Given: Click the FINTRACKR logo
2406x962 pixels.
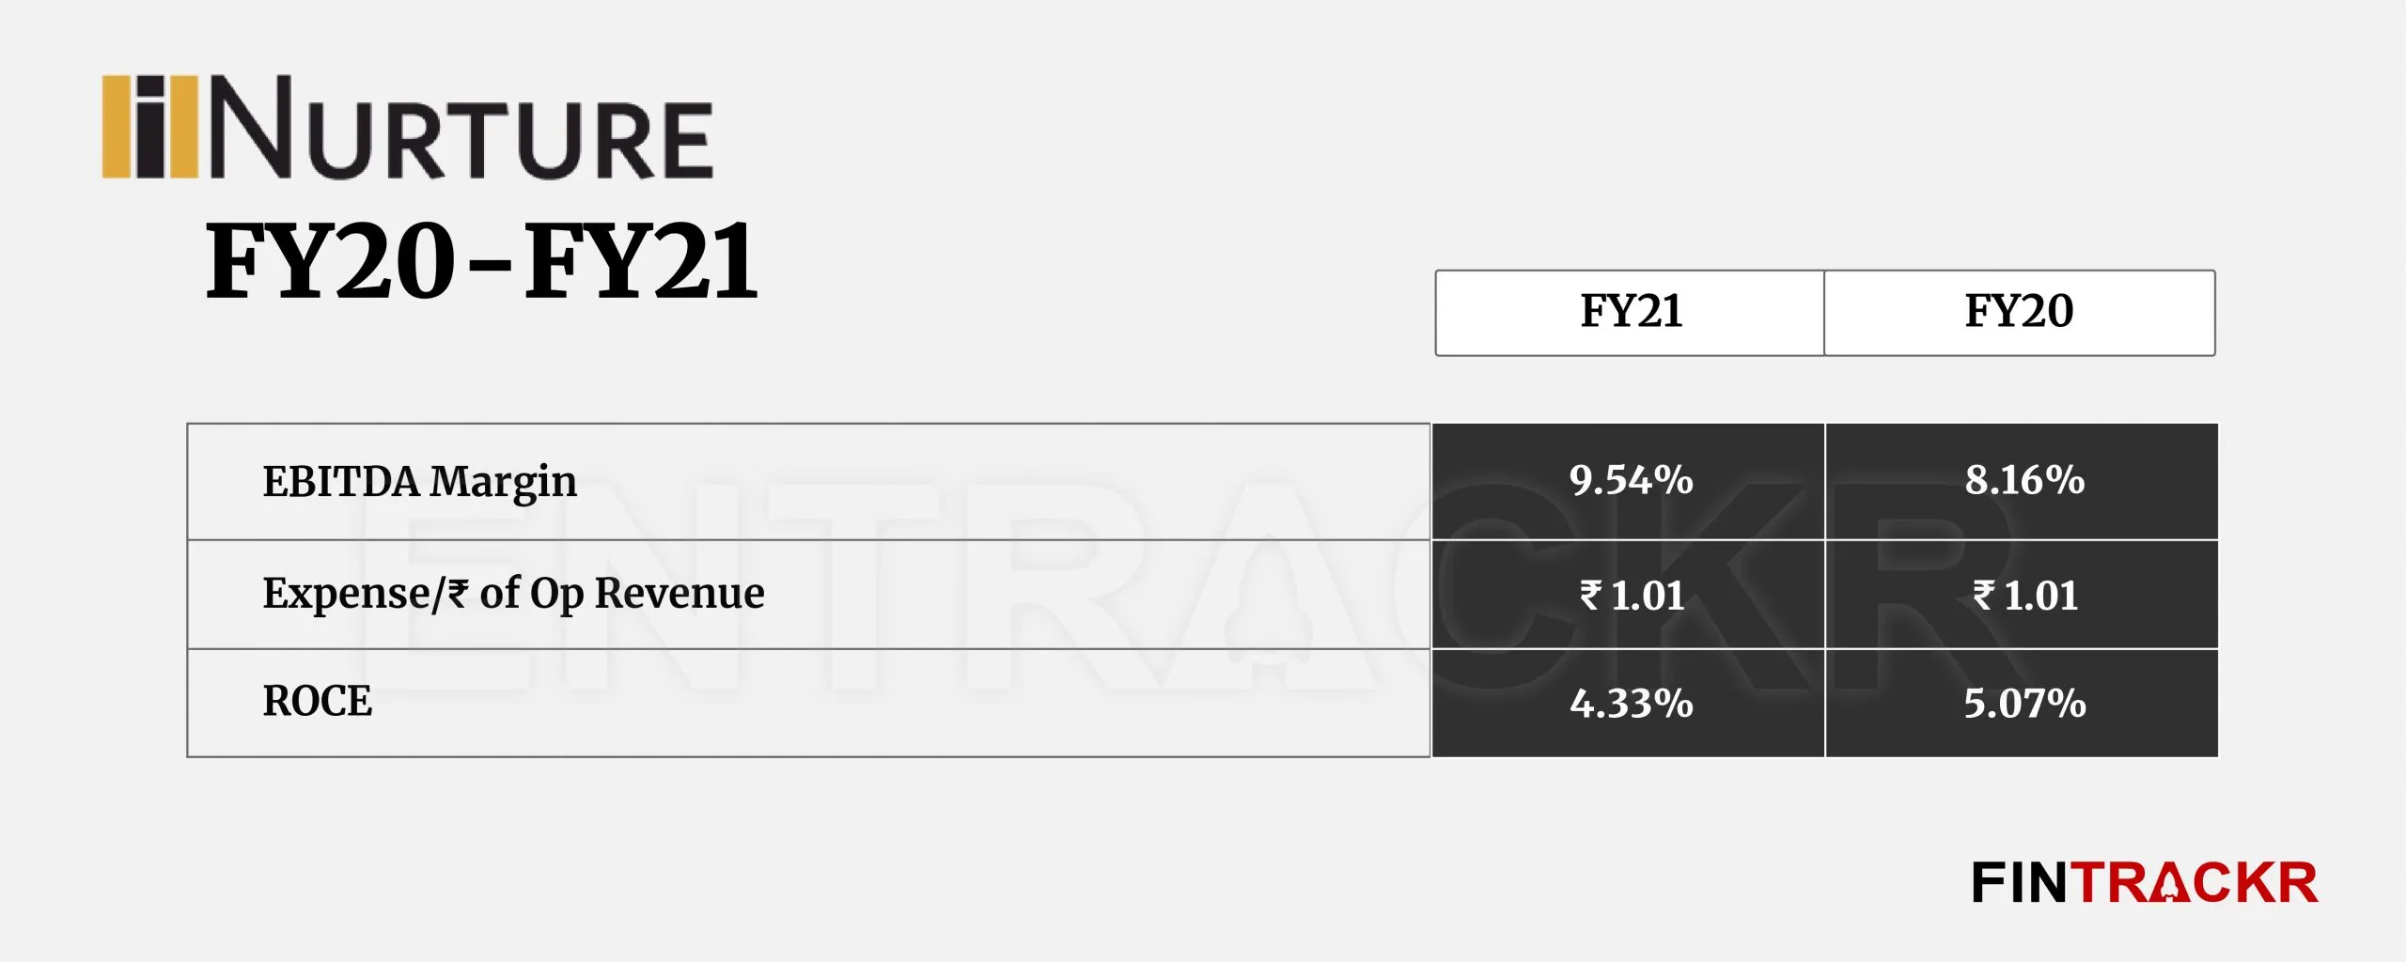Looking at the screenshot, I should pos(2145,883).
